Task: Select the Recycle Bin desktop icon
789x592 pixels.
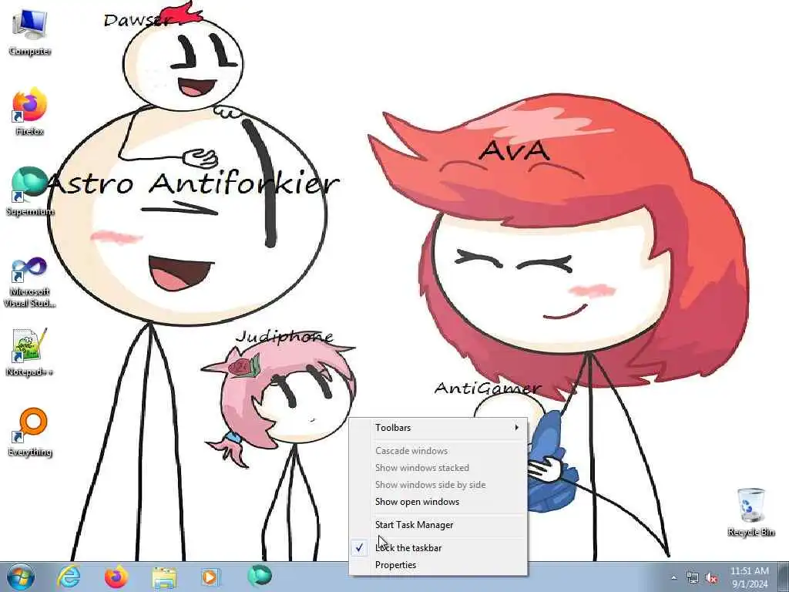Action: (x=750, y=512)
